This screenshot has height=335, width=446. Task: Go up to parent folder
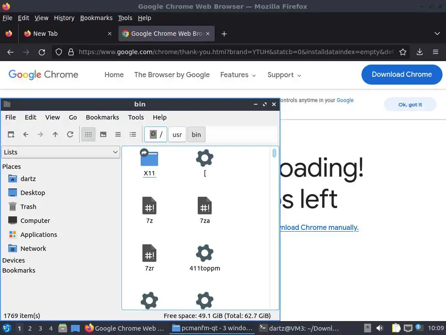[55, 134]
